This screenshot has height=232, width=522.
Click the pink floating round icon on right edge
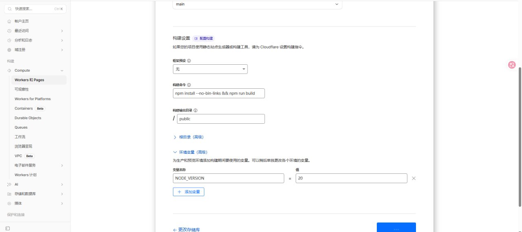point(512,65)
